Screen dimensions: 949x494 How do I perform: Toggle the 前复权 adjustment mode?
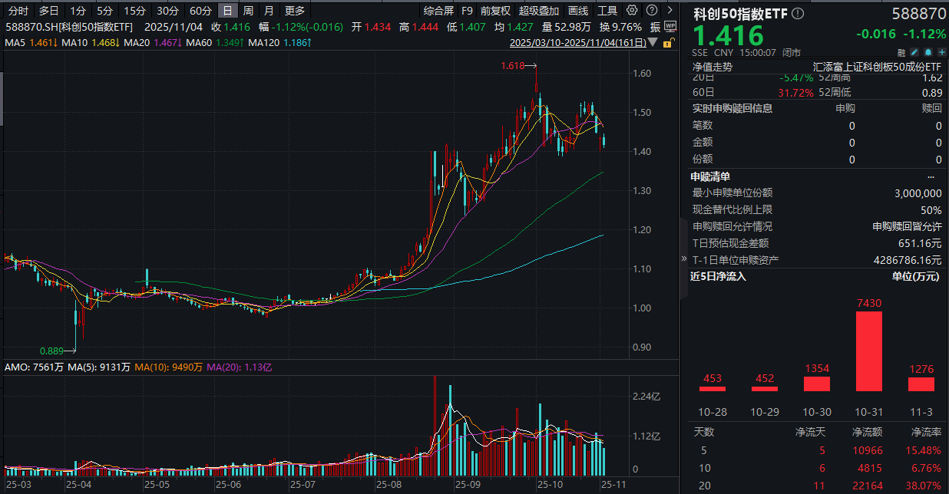[x=496, y=11]
